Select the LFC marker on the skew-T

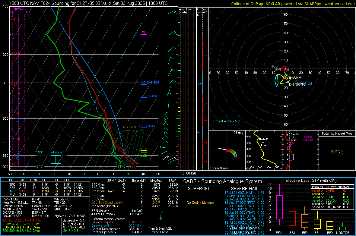[144, 149]
